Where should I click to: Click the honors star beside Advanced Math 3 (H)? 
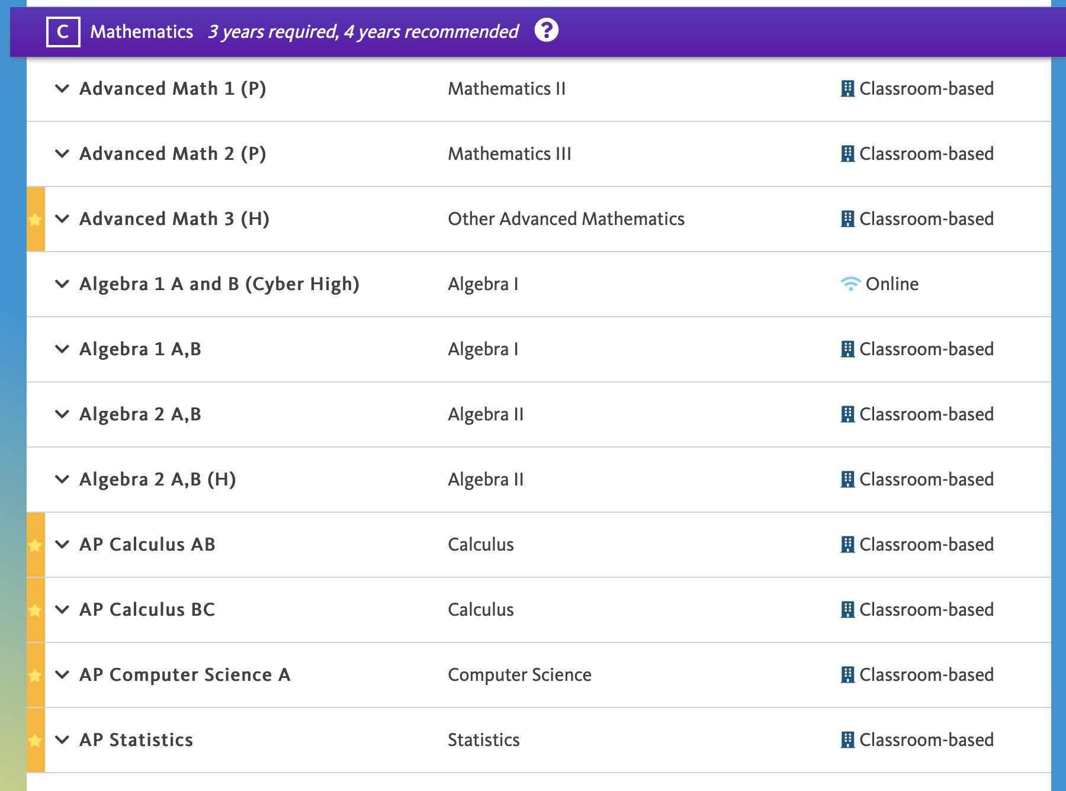pos(35,220)
